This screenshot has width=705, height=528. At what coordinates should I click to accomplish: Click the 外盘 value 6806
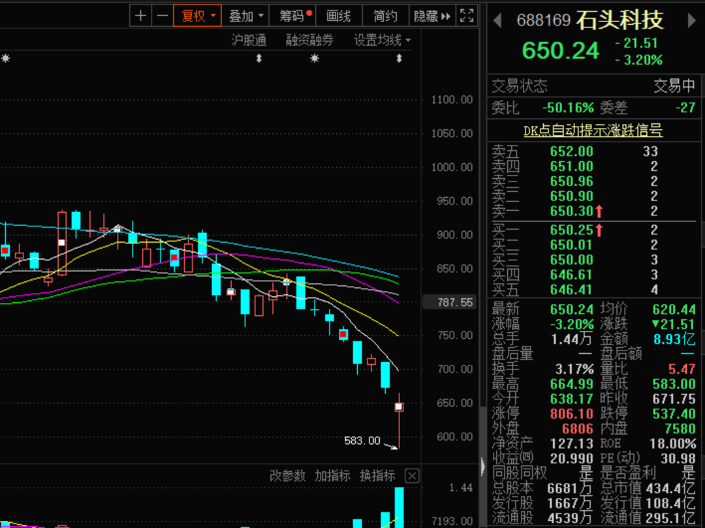click(577, 429)
